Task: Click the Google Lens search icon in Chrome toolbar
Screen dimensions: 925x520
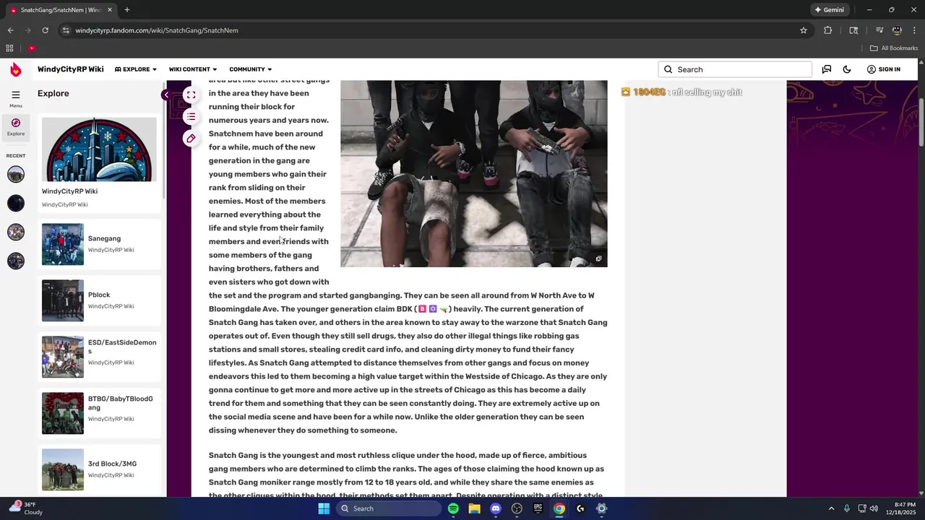Action: 853,30
